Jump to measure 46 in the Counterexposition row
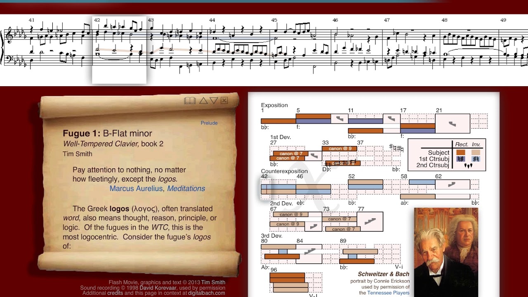This screenshot has height=297, width=528. coord(299,177)
